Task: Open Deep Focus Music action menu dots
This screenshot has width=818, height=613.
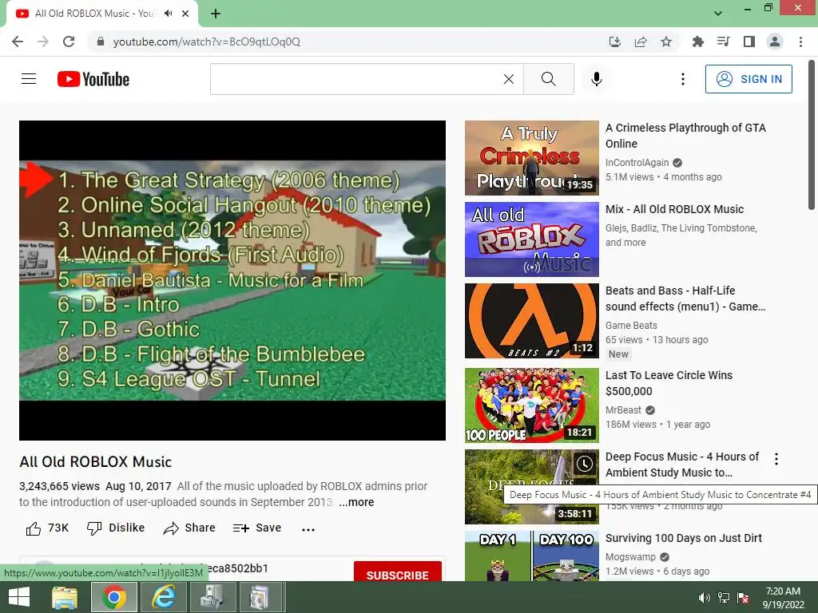Action: pos(776,459)
